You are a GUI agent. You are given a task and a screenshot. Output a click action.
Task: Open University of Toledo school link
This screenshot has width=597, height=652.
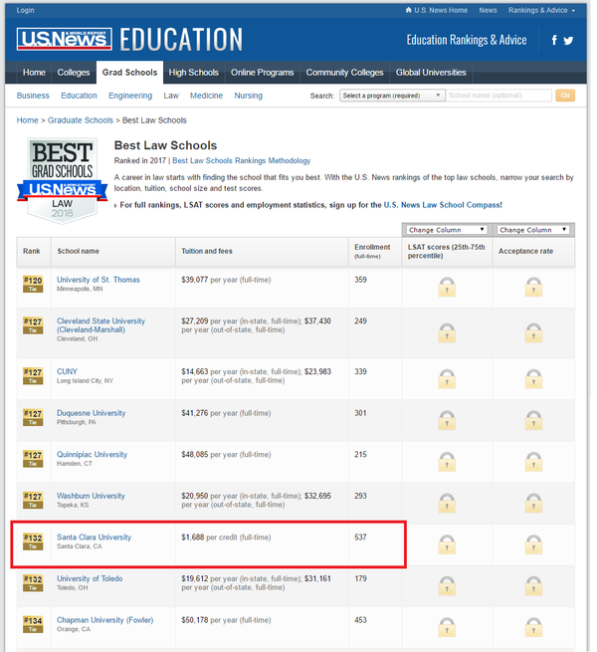(x=90, y=578)
